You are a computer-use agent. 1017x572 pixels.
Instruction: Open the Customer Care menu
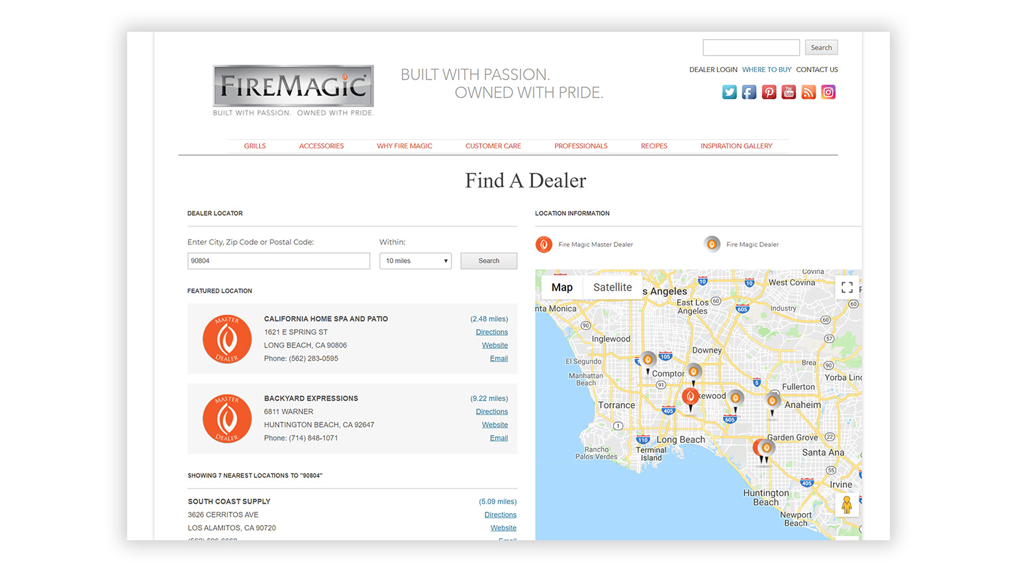tap(493, 146)
